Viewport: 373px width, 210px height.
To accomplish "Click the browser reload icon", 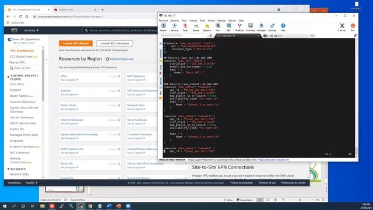I will [20, 17].
